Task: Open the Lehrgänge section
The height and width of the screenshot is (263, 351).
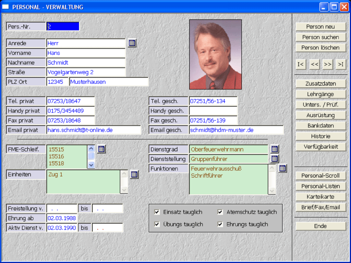Action: point(320,94)
